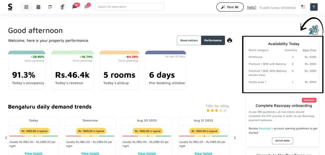The width and height of the screenshot is (325, 155).
Task: Switch to the Reservations view
Action: [189, 40]
